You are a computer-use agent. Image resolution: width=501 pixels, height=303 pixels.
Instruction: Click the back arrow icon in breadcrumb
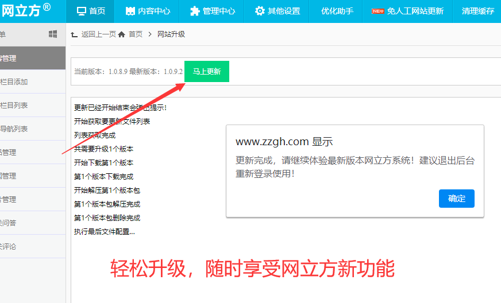point(74,34)
